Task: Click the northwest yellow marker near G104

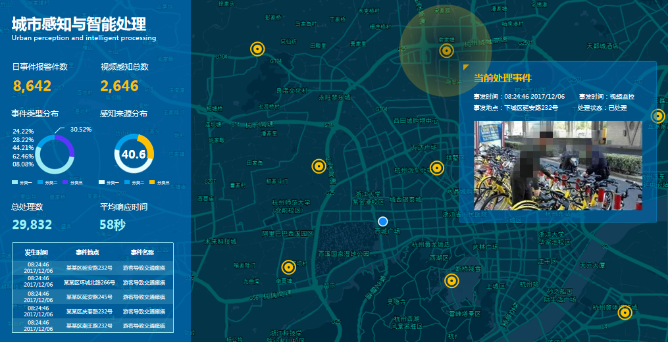Action: tap(258, 49)
